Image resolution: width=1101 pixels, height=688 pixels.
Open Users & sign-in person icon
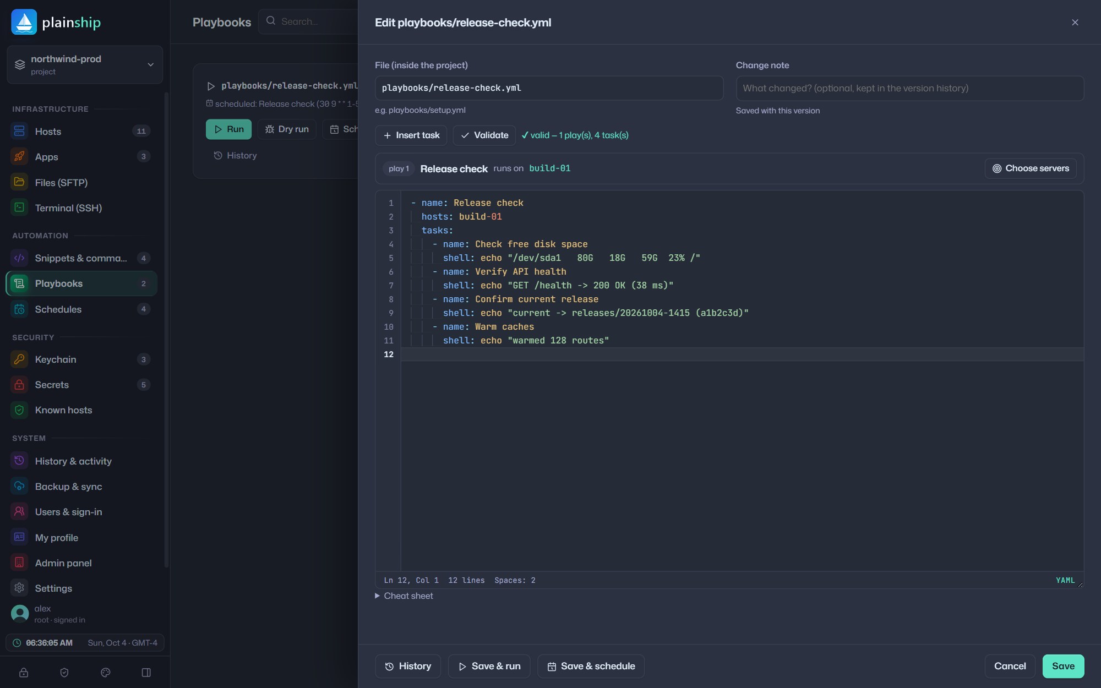pyautogui.click(x=19, y=511)
